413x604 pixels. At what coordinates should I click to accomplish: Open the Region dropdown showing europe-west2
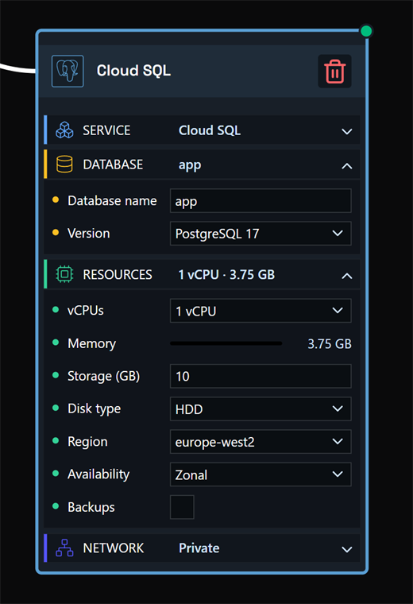(261, 441)
